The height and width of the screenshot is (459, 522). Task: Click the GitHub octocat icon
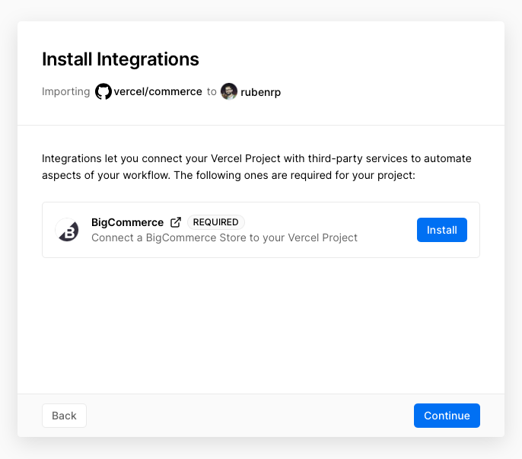[x=103, y=91]
